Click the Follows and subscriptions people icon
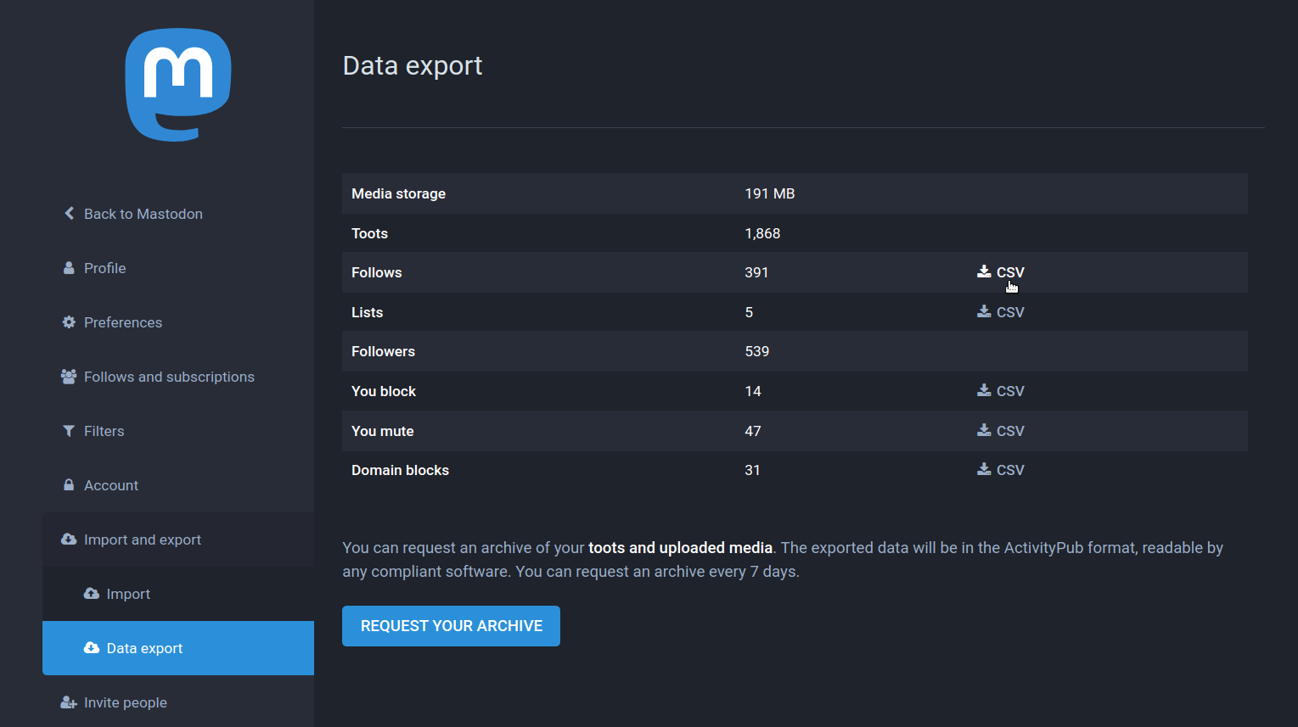This screenshot has width=1298, height=727. [x=69, y=377]
